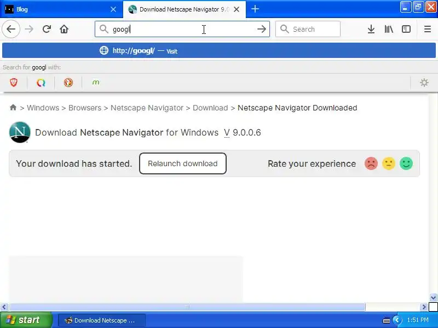This screenshot has height=328, width=438.
Task: Open the Windows breadcrumb link
Action: (x=43, y=108)
